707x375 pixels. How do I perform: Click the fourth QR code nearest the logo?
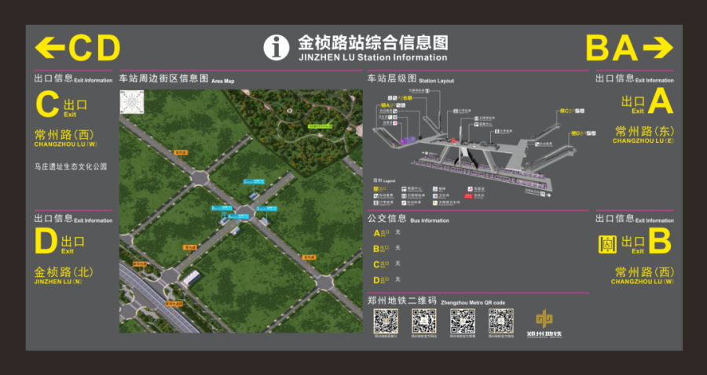500,320
